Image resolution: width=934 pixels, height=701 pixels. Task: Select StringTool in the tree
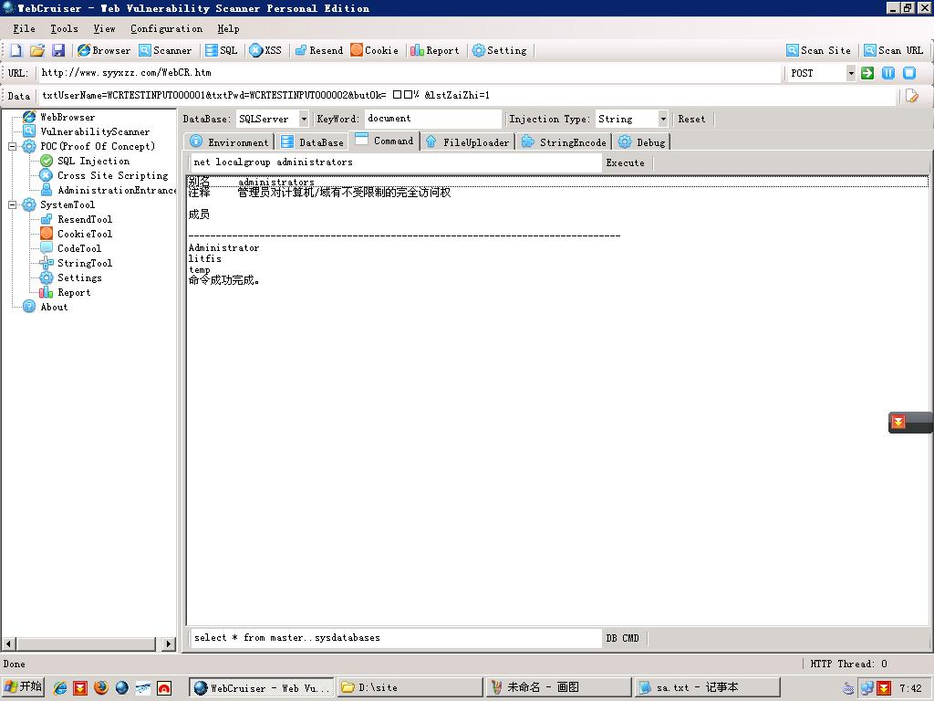(x=85, y=263)
